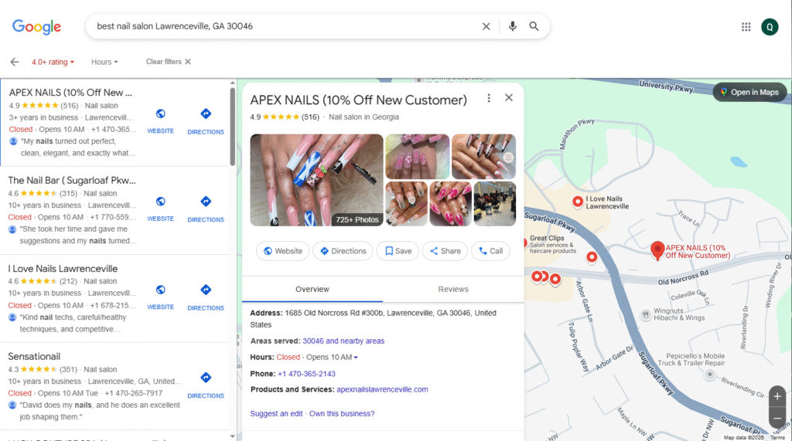Image resolution: width=792 pixels, height=441 pixels.
Task: Switch to the Reviews tab
Action: (x=452, y=289)
